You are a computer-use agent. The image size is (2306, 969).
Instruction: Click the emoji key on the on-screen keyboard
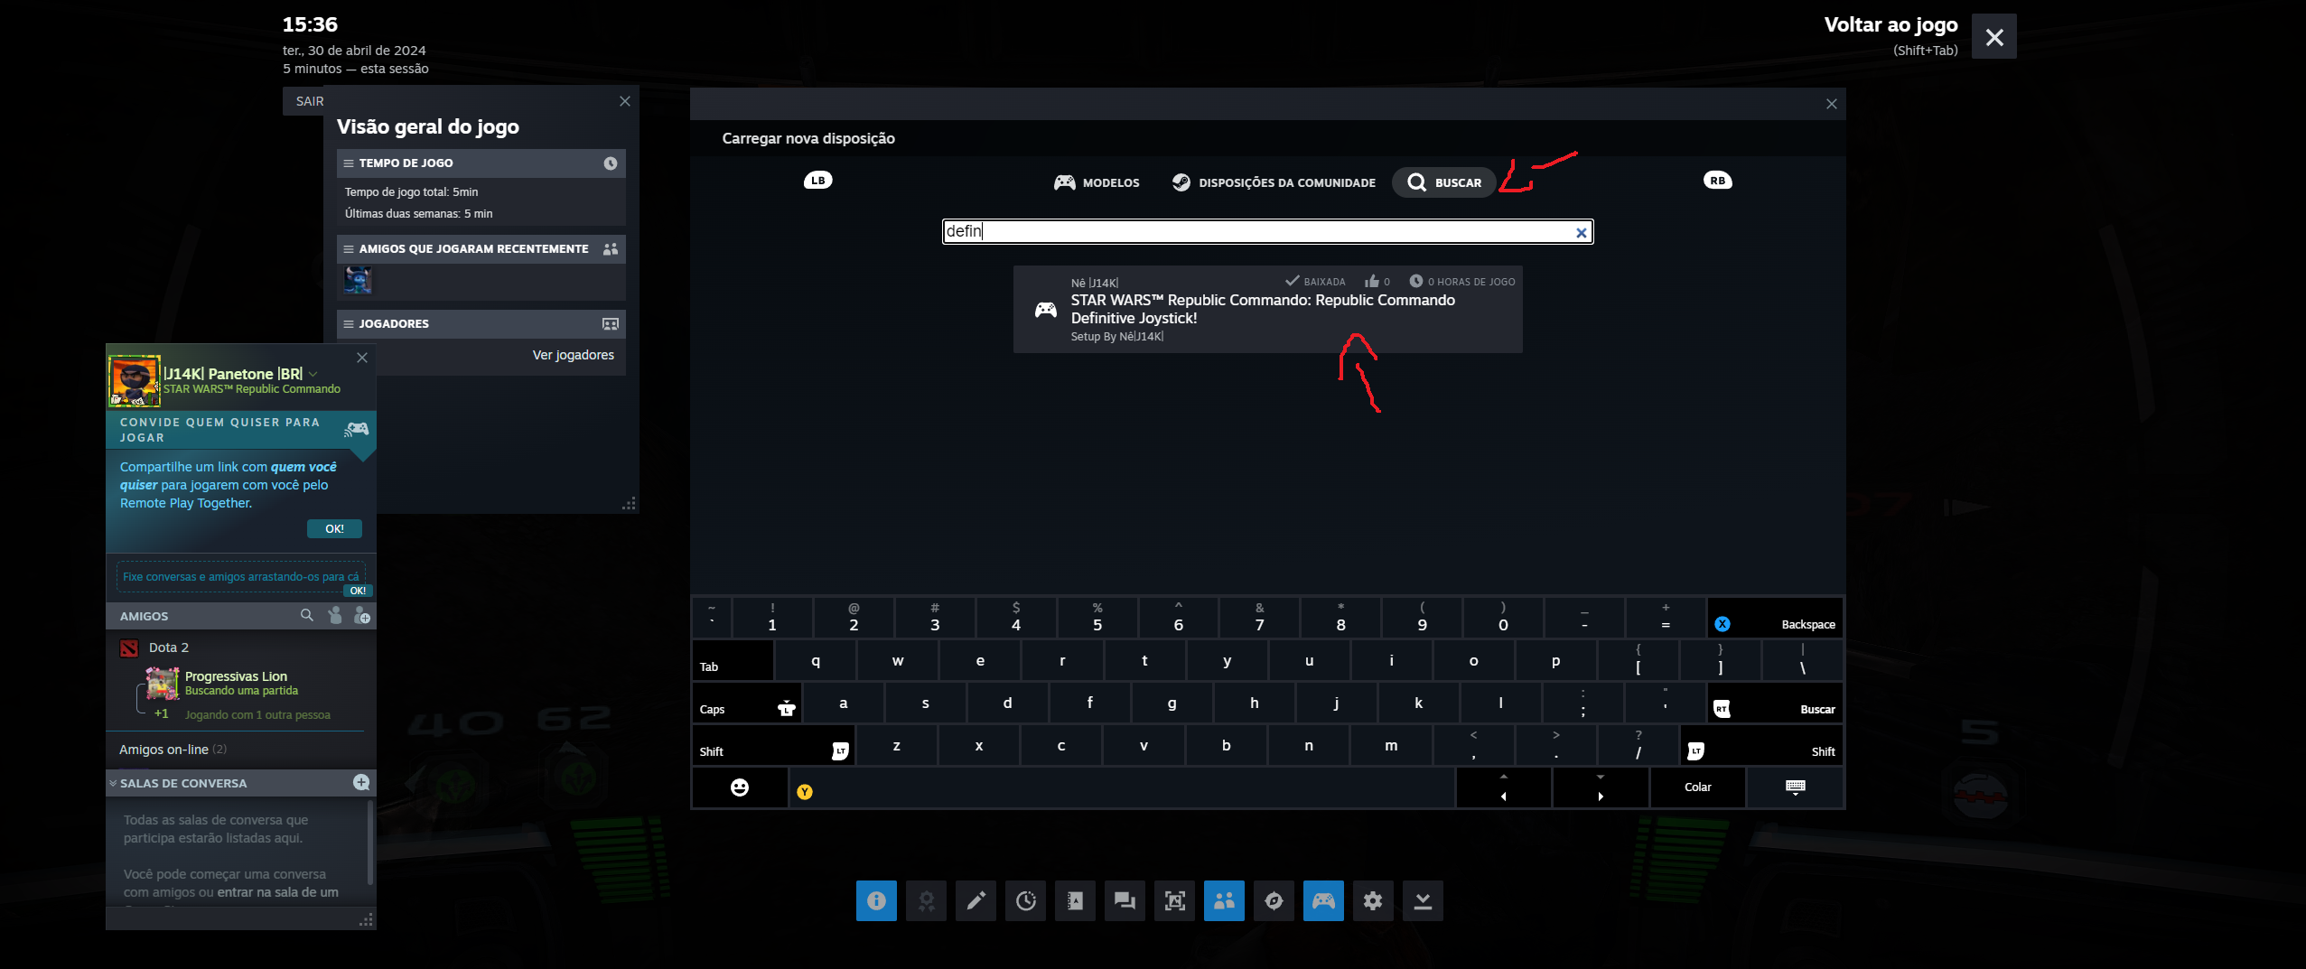pos(740,787)
